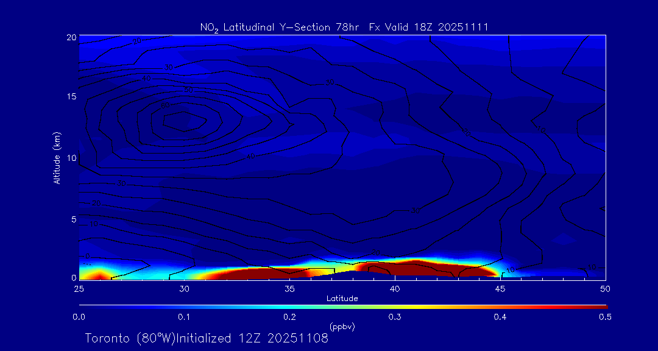Image resolution: width=658 pixels, height=351 pixels.
Task: Click the NO2 Latitudinal Y-Section plot title
Action: click(344, 27)
